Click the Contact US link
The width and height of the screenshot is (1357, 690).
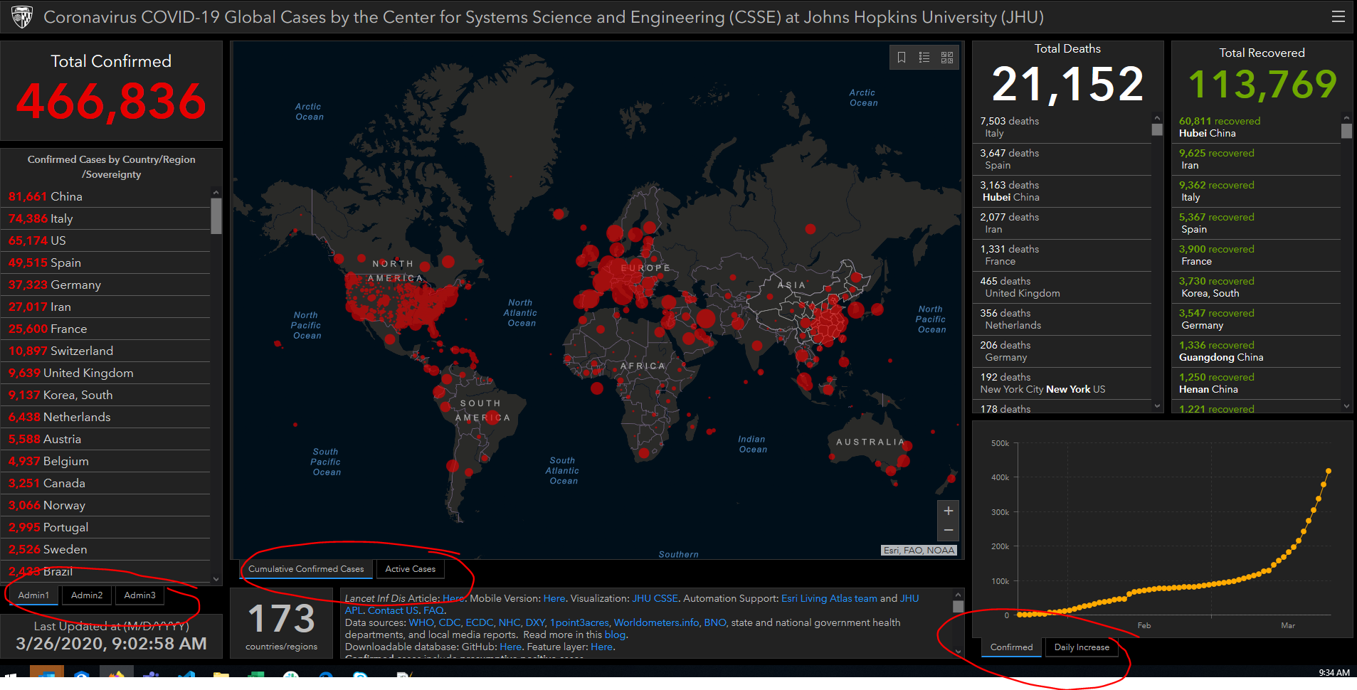[394, 610]
